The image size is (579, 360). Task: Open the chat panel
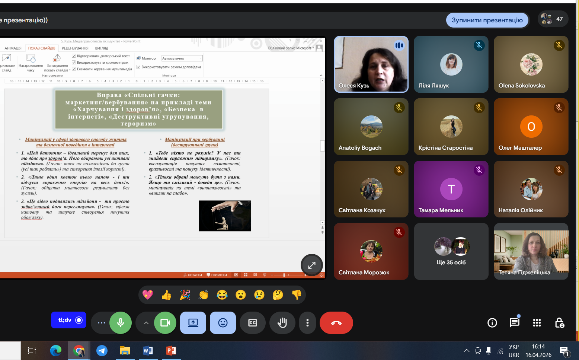pyautogui.click(x=514, y=323)
